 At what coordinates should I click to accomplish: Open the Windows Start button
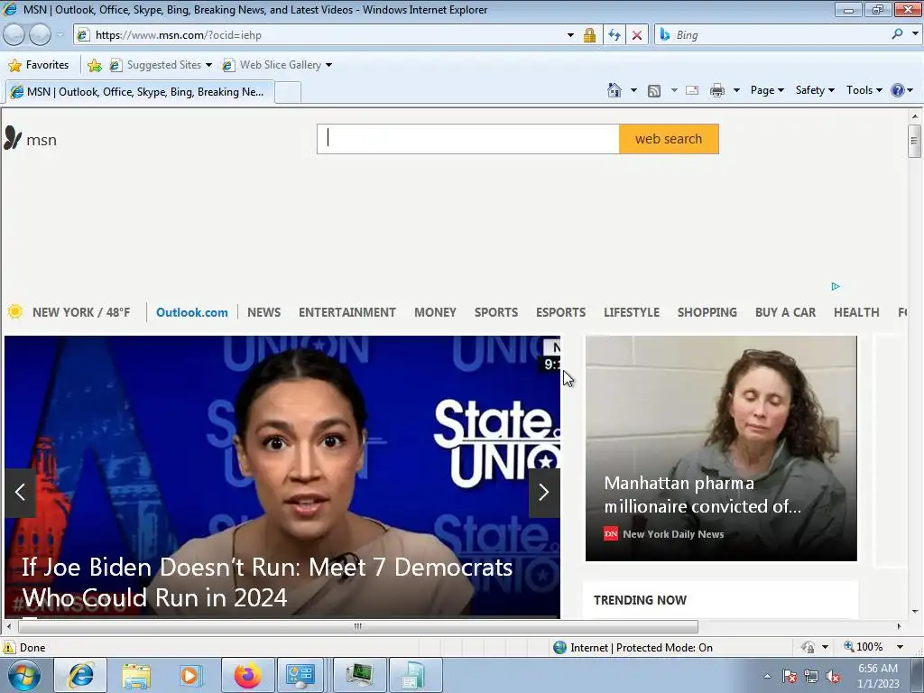[24, 675]
